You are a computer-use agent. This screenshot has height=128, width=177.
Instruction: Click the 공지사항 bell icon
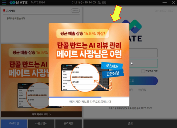tap(4, 11)
